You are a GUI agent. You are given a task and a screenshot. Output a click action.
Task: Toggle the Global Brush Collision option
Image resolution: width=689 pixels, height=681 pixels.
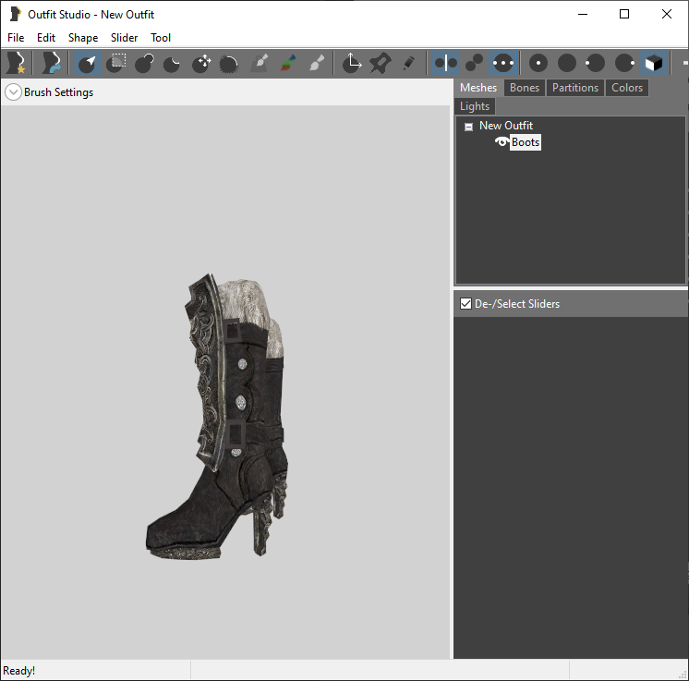(x=503, y=64)
